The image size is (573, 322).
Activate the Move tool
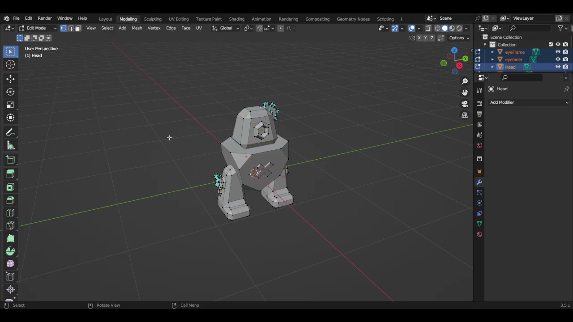(10, 79)
